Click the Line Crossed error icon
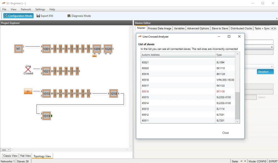 (x=28, y=70)
